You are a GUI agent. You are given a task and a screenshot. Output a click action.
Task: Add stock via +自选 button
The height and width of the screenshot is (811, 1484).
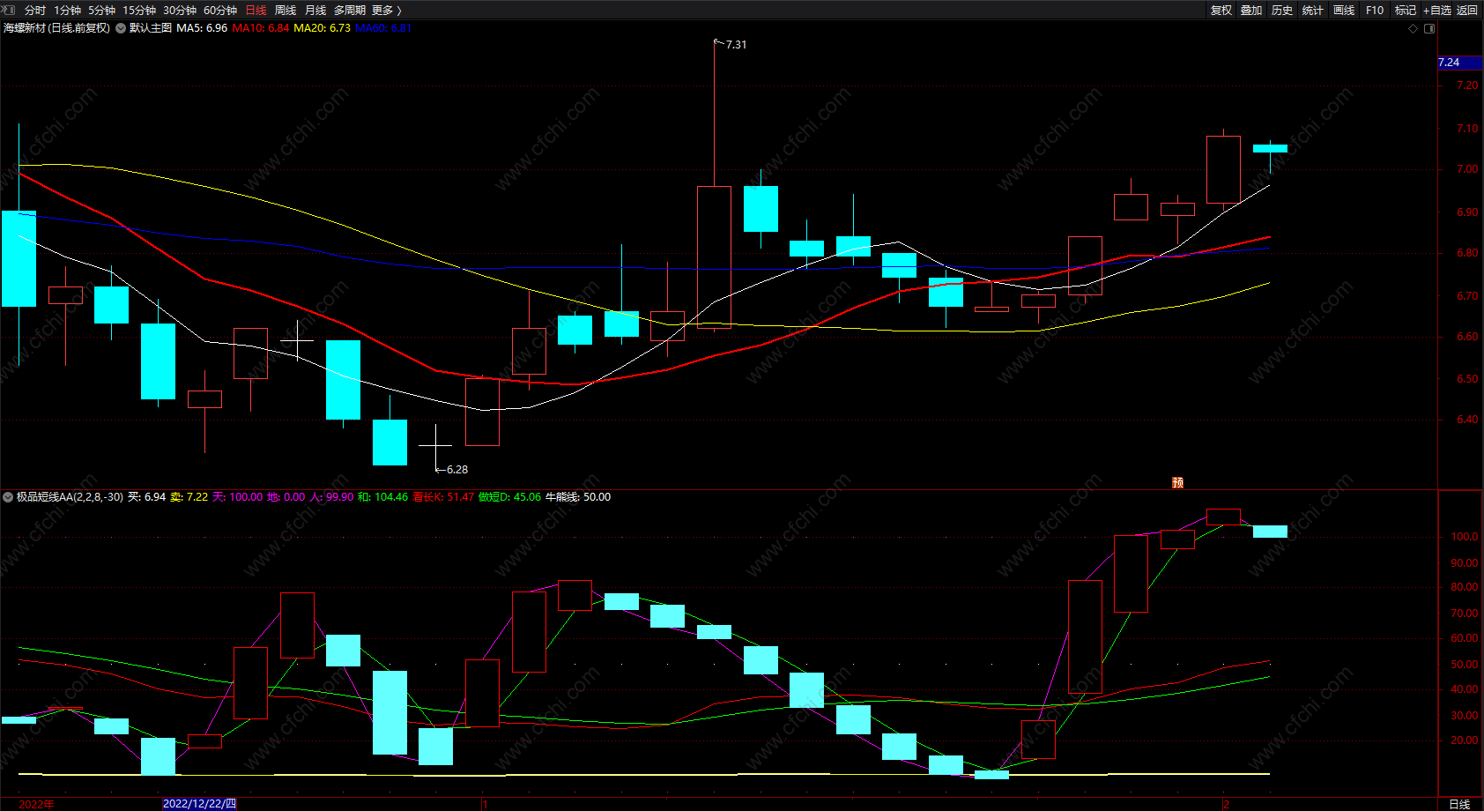point(1437,11)
